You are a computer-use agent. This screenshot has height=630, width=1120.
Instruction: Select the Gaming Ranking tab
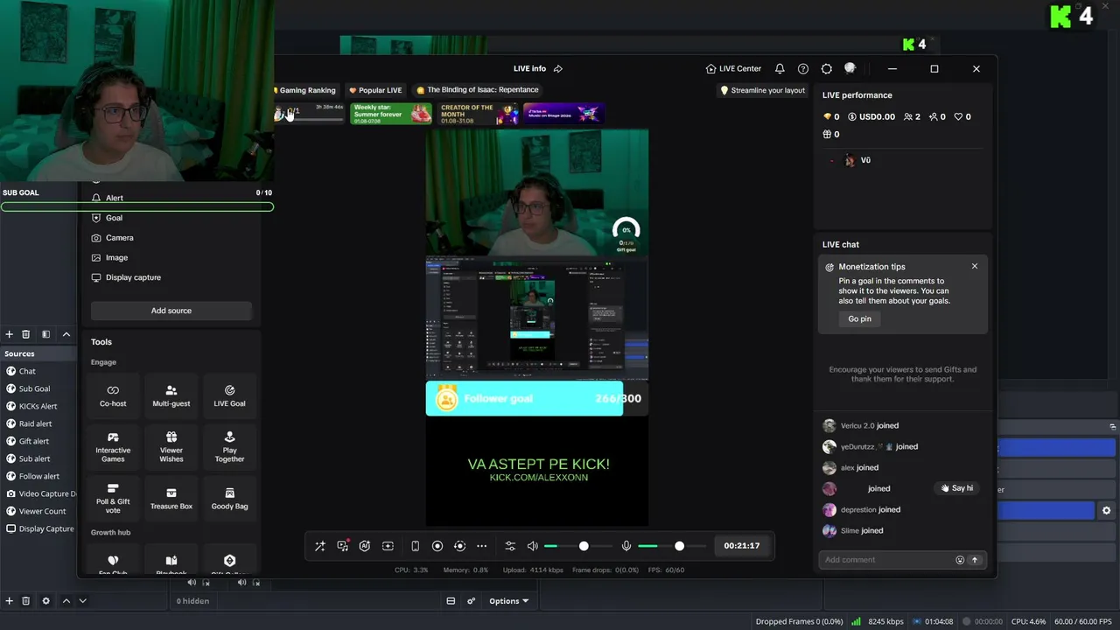pos(305,90)
